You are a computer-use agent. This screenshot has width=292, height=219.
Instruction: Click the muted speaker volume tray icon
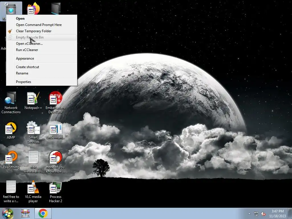click(x=263, y=214)
